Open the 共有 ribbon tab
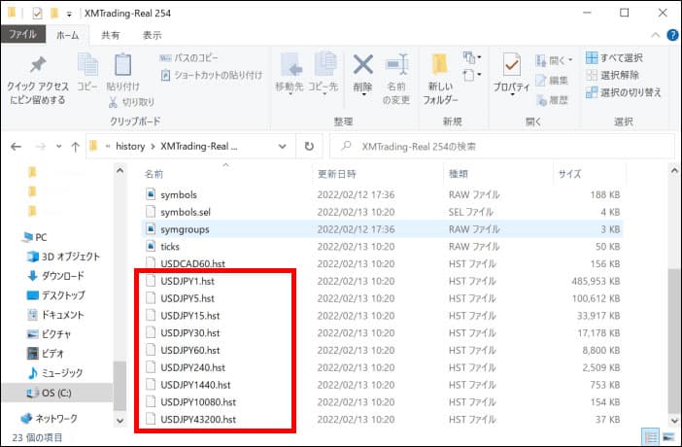 tap(110, 34)
